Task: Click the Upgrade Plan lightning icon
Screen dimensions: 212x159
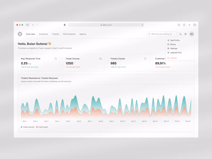Action: coord(168,52)
